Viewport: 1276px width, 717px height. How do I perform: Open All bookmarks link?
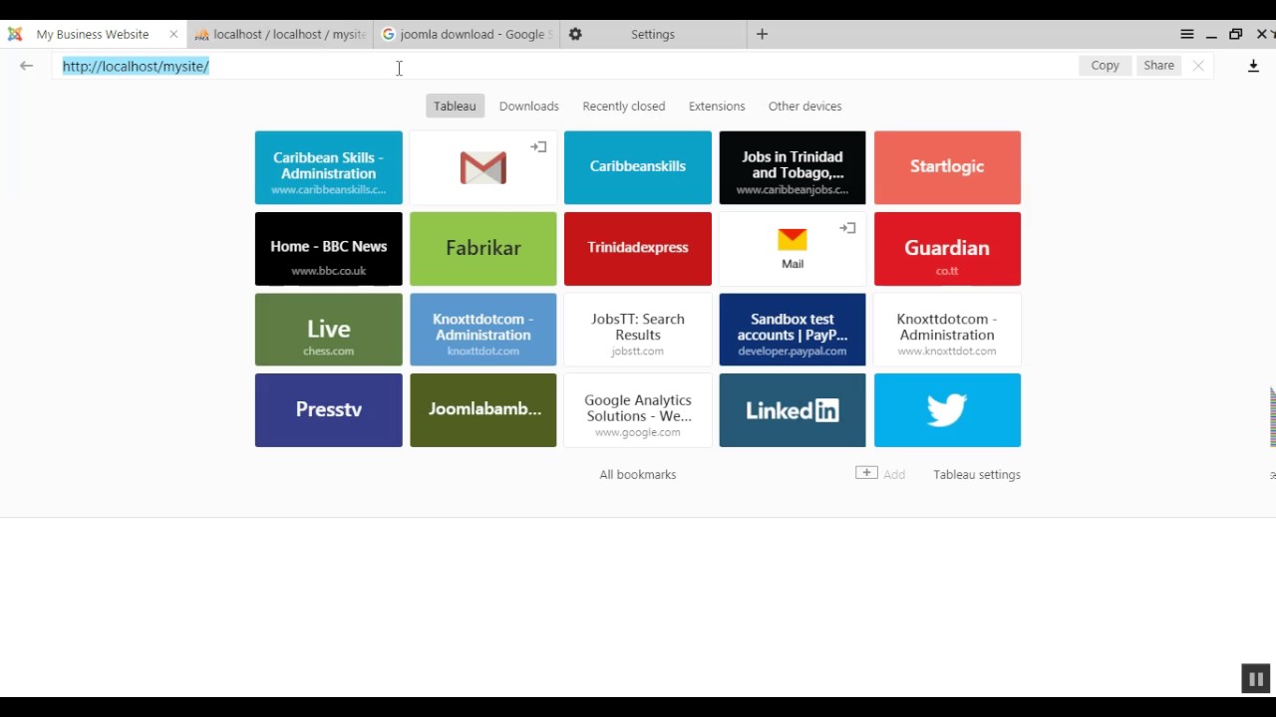pos(638,475)
